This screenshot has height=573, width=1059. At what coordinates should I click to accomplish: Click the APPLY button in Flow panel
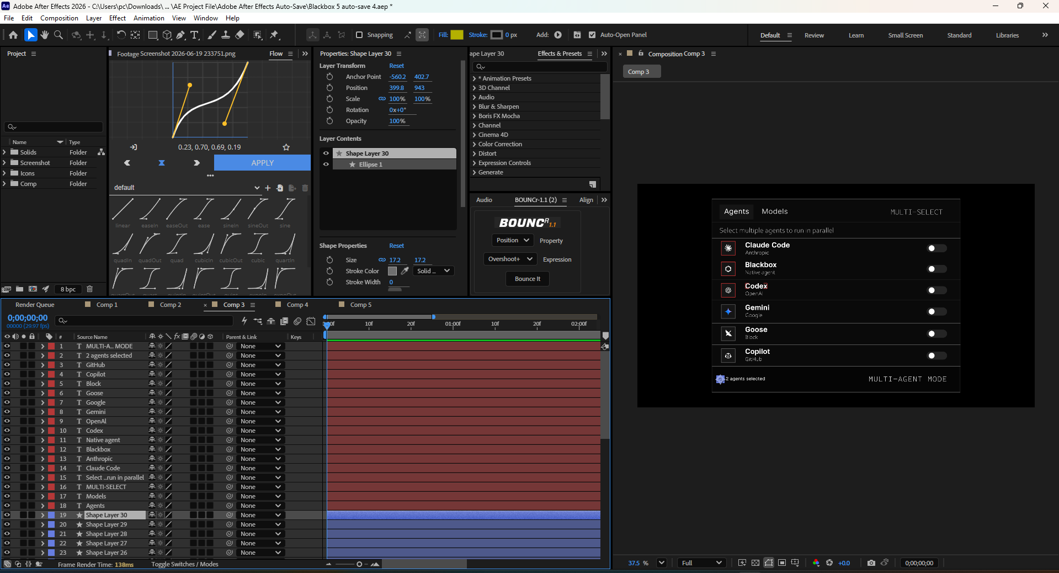pos(262,163)
